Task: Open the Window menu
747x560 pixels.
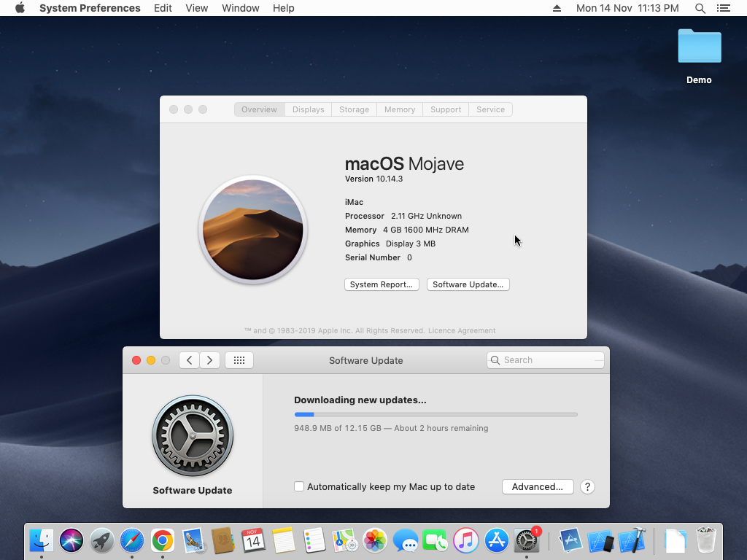Action: tap(241, 8)
